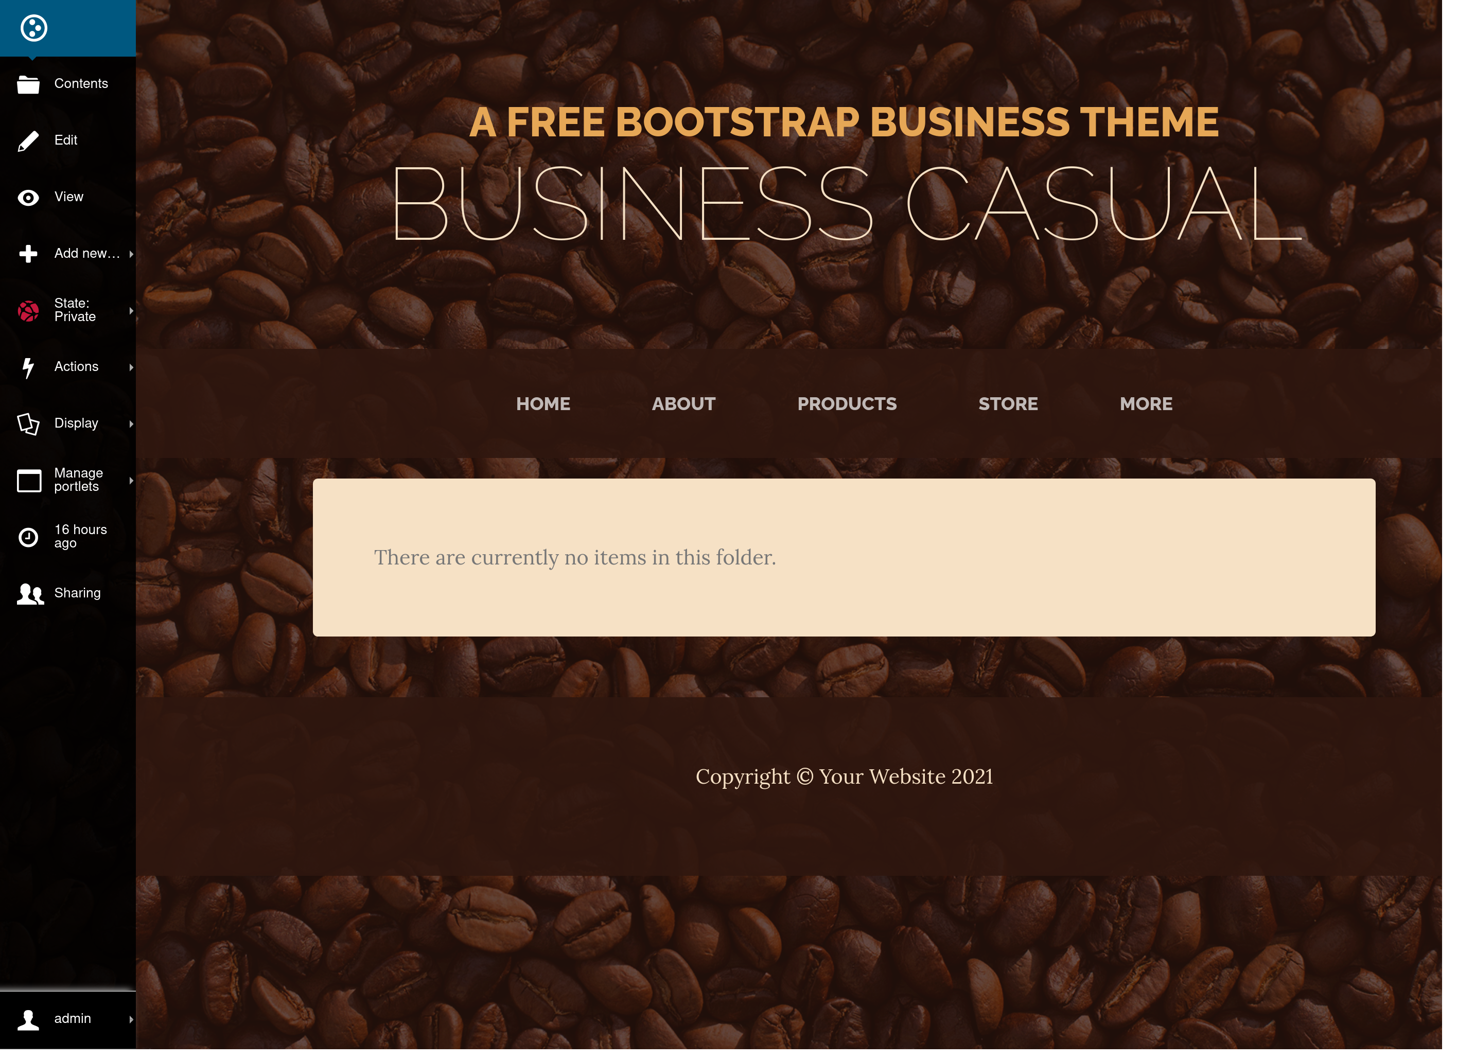Click the Sharing icon

(28, 593)
